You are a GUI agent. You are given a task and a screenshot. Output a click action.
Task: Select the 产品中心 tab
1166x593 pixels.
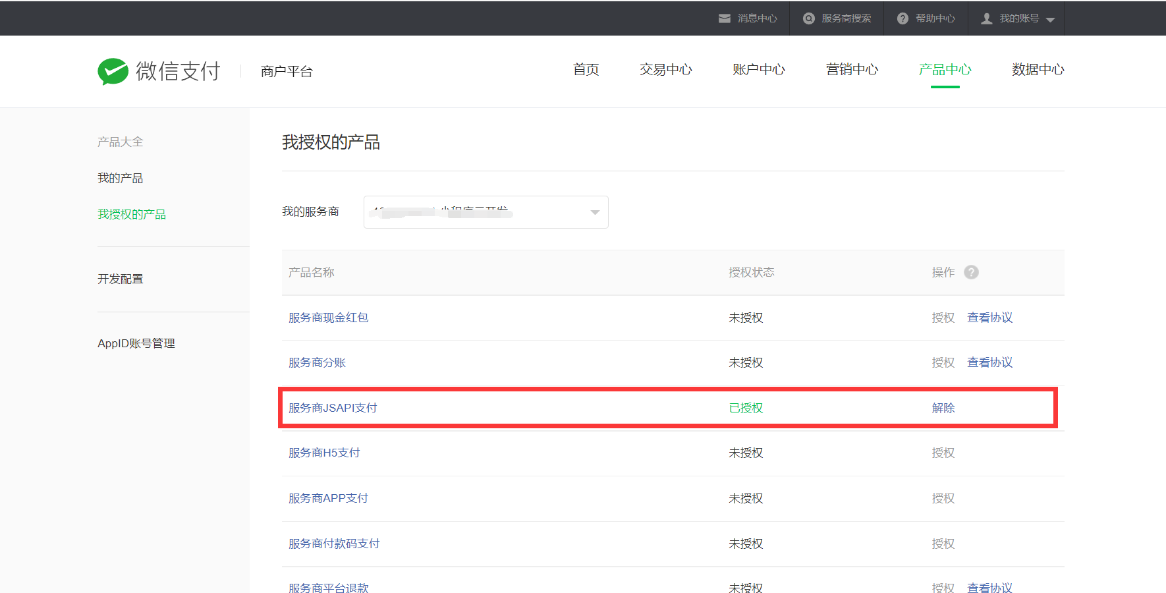point(945,69)
